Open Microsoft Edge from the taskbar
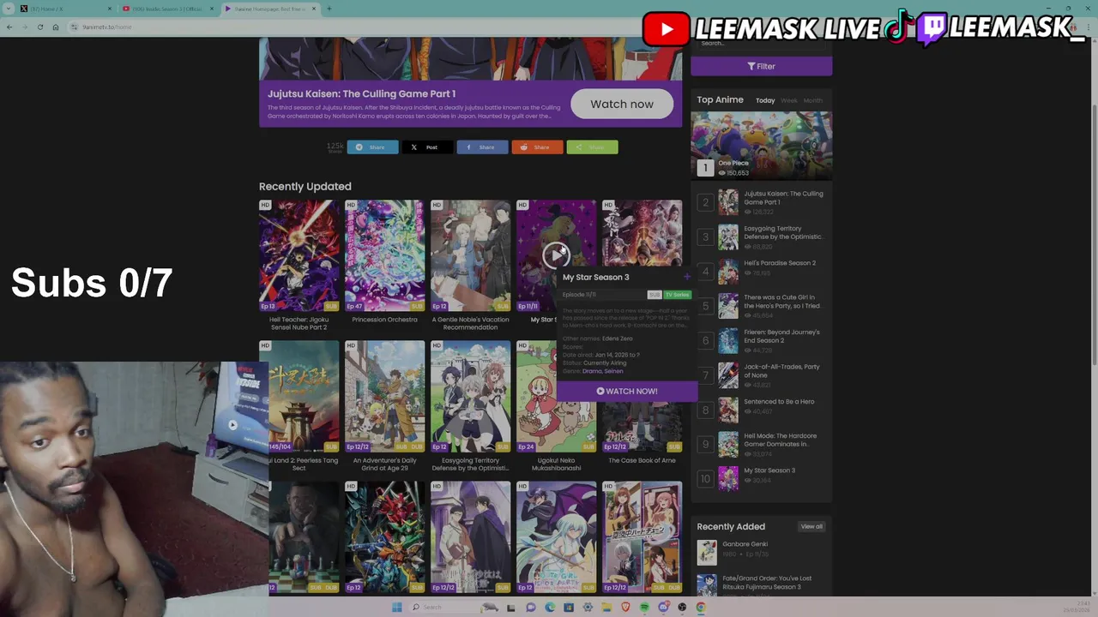 550,607
